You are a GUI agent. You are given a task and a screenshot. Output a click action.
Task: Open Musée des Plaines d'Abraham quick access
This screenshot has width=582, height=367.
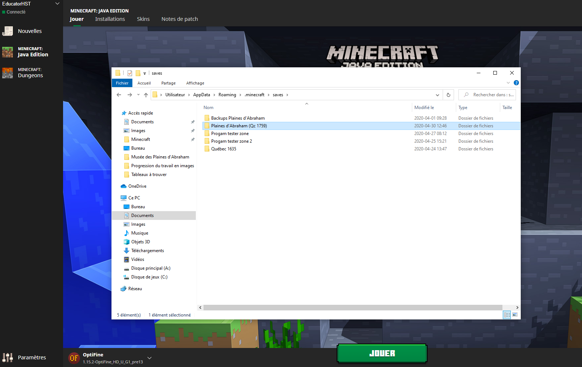point(160,157)
